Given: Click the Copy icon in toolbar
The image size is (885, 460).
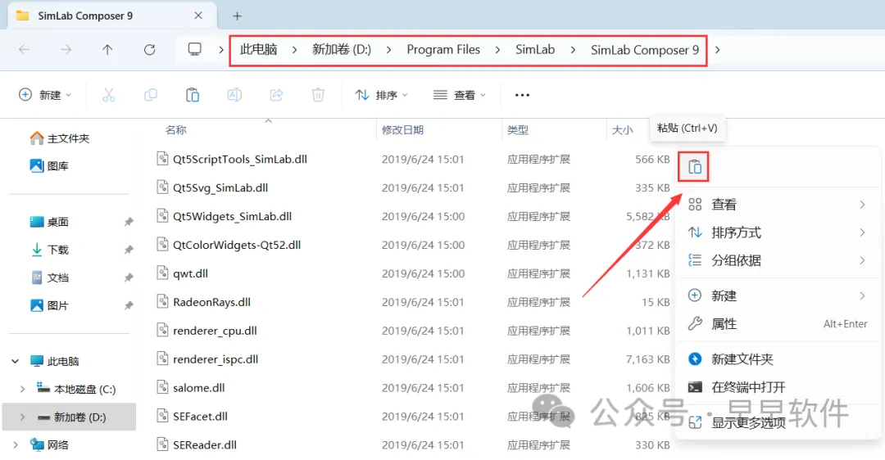Looking at the screenshot, I should pyautogui.click(x=150, y=95).
